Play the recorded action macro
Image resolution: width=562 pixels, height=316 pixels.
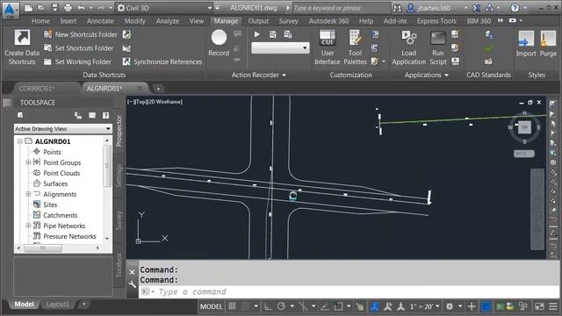256,34
